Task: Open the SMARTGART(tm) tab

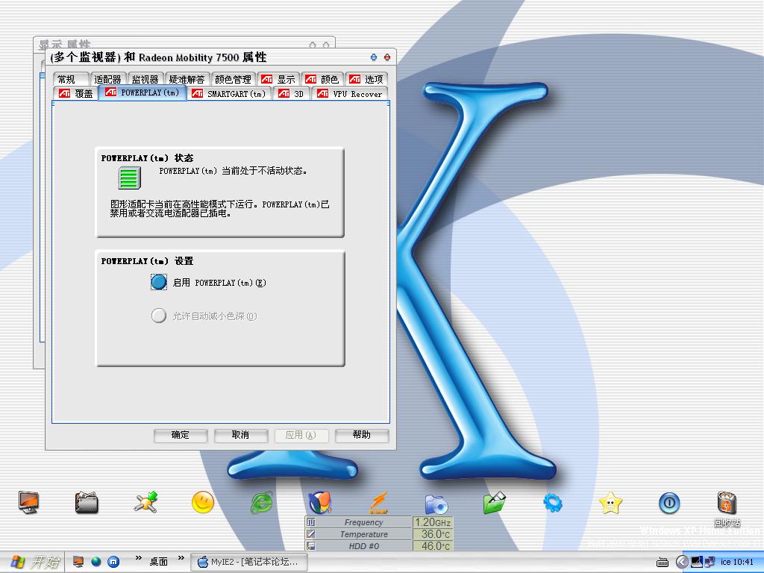Action: 229,93
